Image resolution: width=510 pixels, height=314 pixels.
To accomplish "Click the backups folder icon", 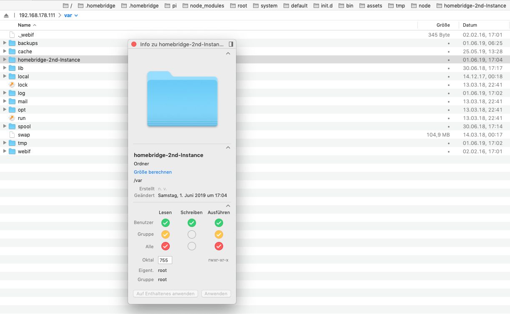I will pos(12,43).
